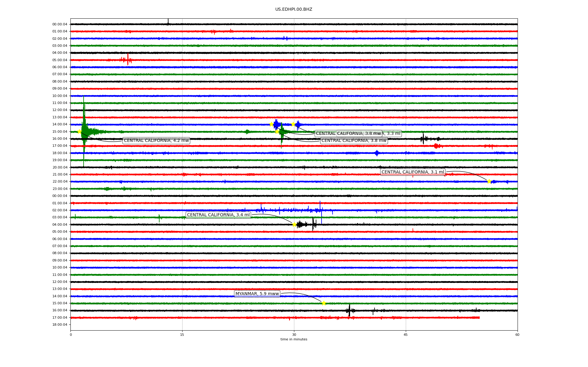588x367 pixels.
Task: Click the 60 tick on the x-axis
Action: pos(517,335)
